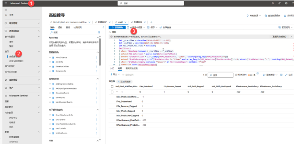
Task: Open more options for UrlClickEvents
Action: 97,133
